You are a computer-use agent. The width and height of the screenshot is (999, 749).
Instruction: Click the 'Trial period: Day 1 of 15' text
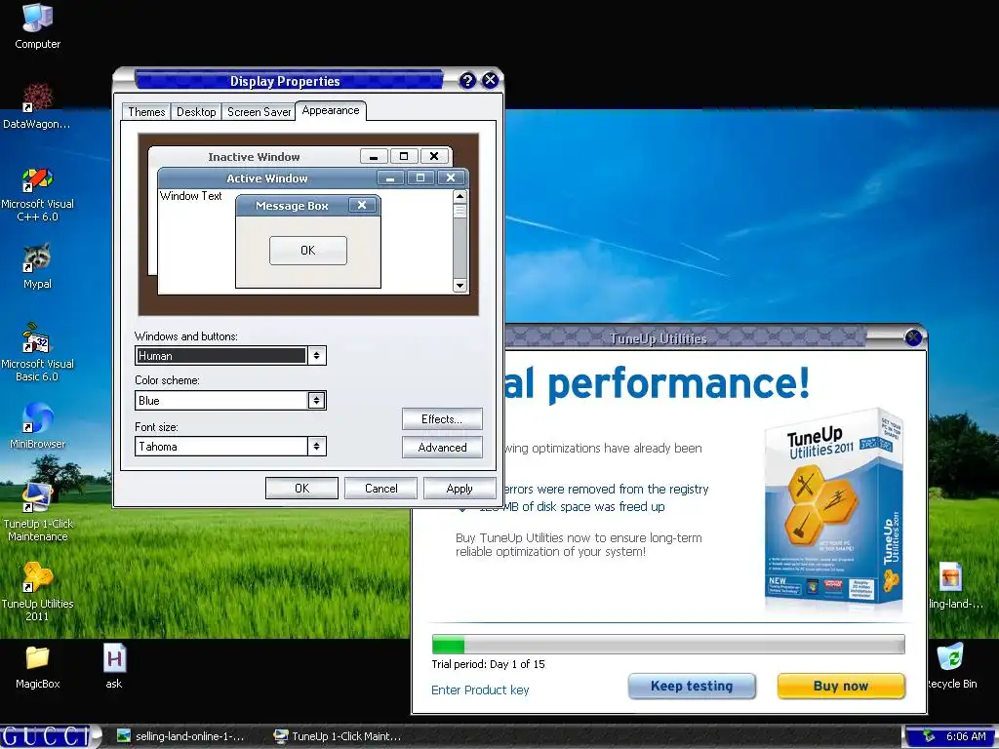[x=488, y=664]
